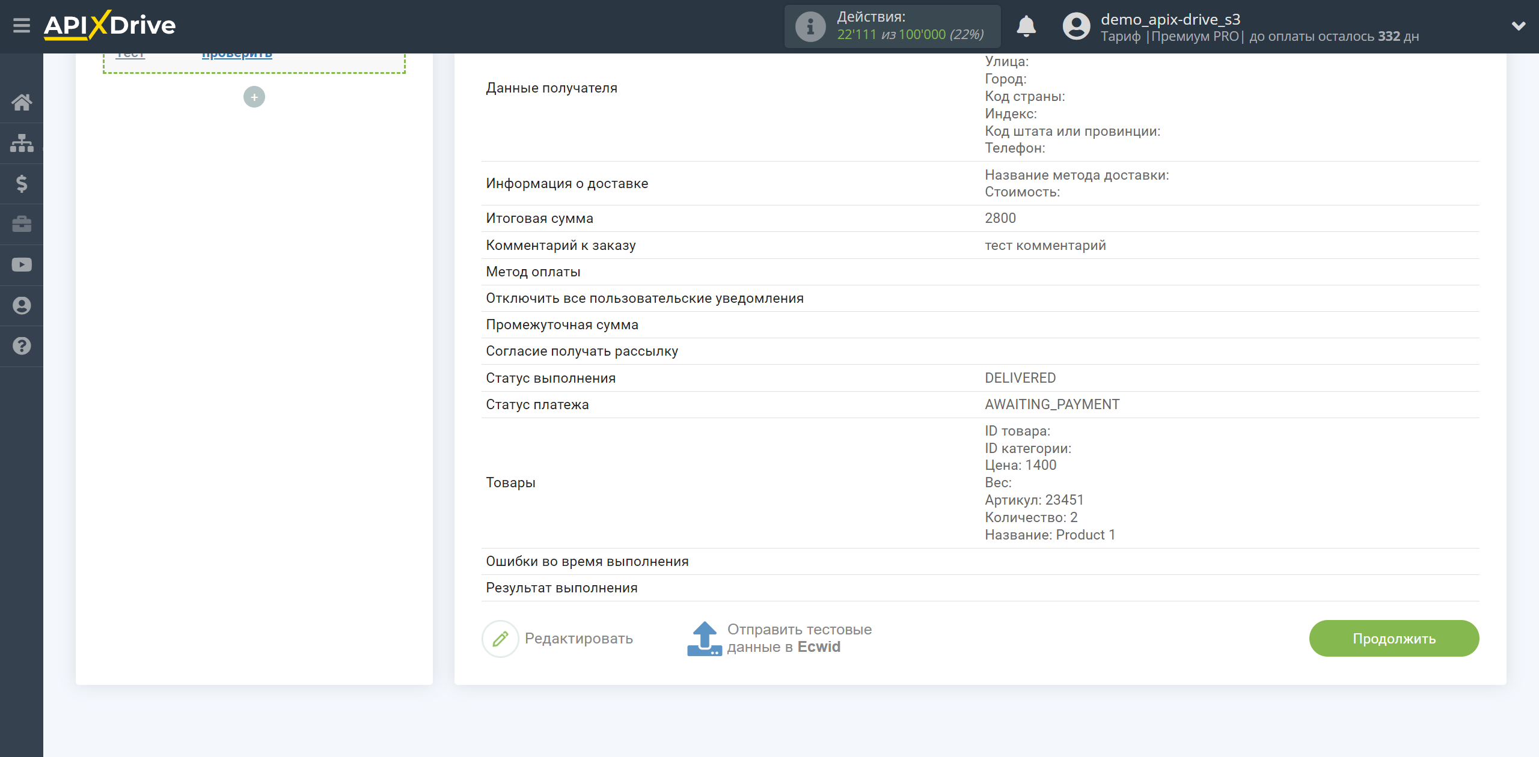Click the Статус выполнения row label
Viewport: 1539px width, 757px height.
[551, 378]
